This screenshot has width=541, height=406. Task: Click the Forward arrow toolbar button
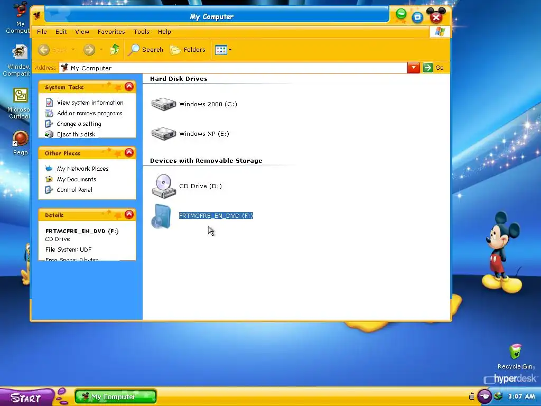click(89, 50)
